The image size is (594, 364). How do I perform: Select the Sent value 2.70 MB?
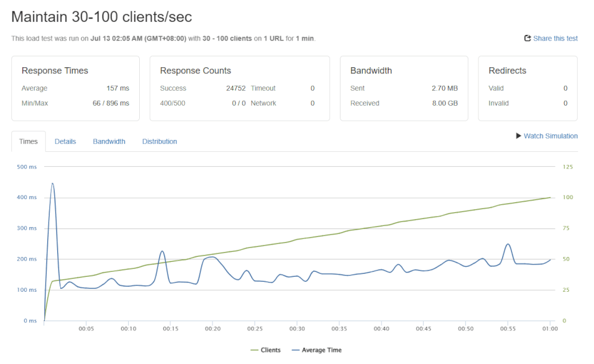(x=445, y=88)
